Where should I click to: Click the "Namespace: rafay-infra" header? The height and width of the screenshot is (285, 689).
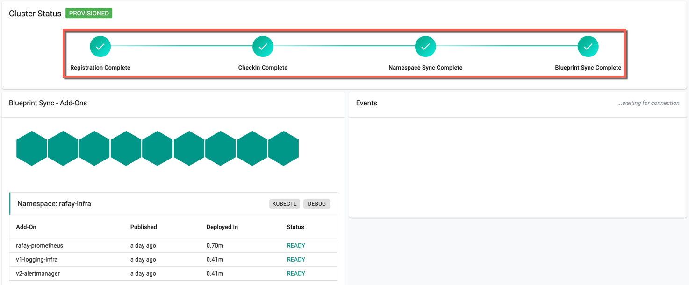point(54,204)
